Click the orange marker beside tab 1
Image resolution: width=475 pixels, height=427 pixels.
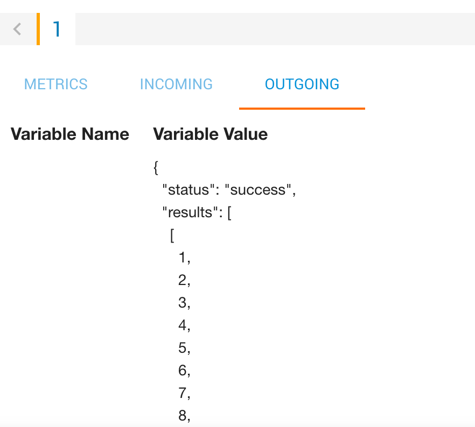[38, 29]
